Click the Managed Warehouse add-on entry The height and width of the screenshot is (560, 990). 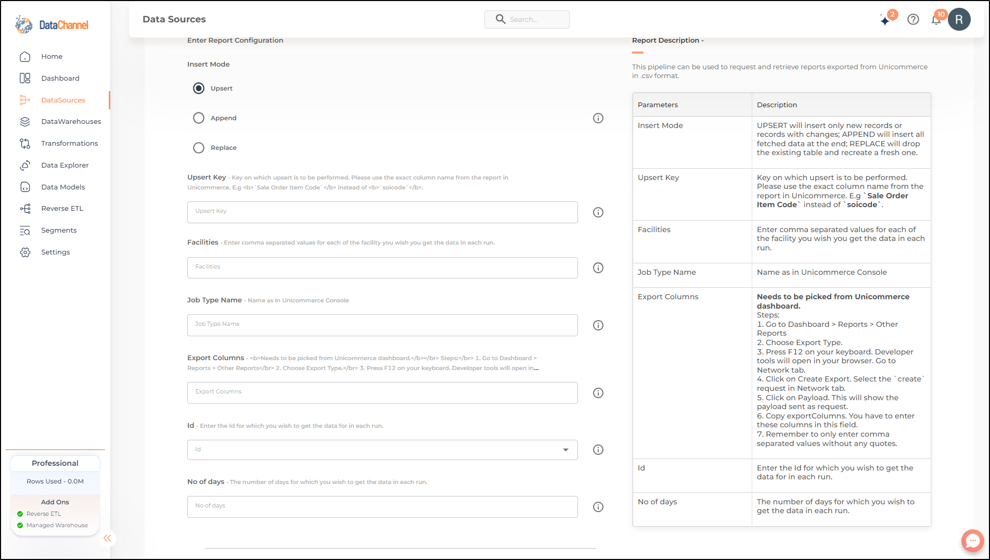pos(53,525)
